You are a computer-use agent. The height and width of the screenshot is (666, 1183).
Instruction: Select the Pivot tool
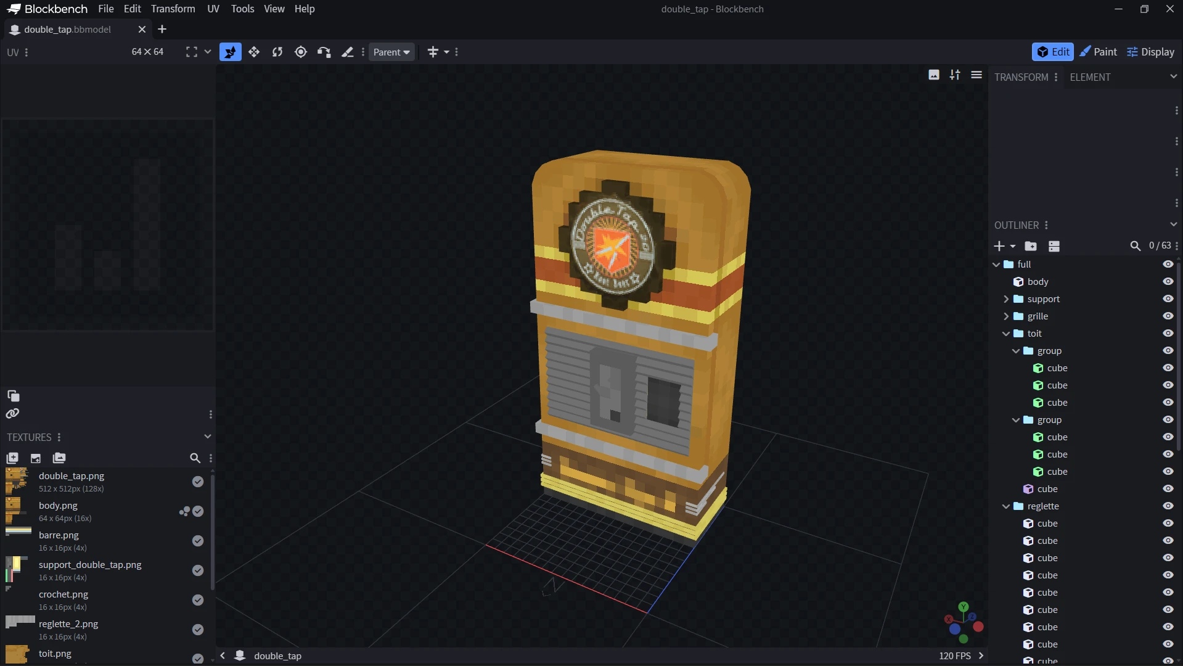301,52
